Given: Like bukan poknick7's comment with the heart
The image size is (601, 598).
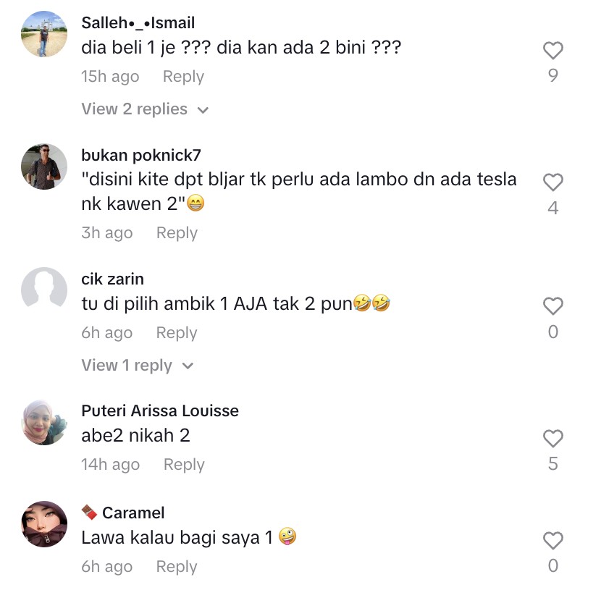Looking at the screenshot, I should (x=552, y=182).
